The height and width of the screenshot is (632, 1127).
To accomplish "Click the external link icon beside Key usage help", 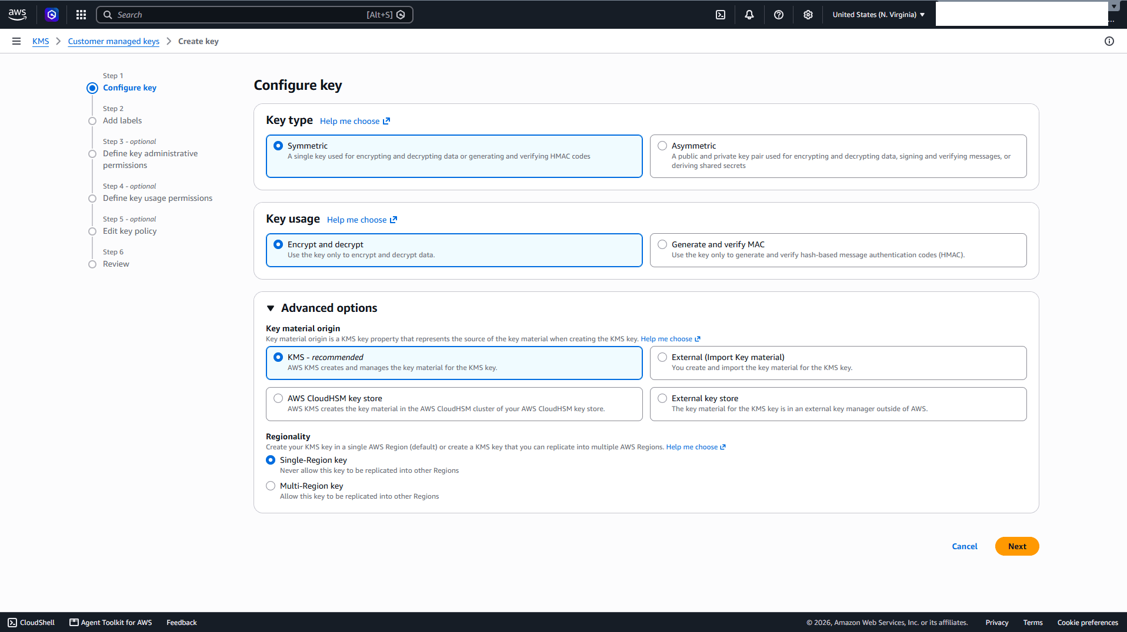I will point(394,220).
